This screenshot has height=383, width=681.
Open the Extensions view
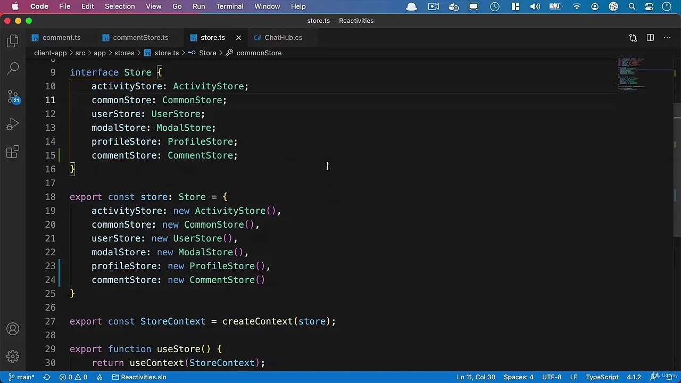pos(13,152)
